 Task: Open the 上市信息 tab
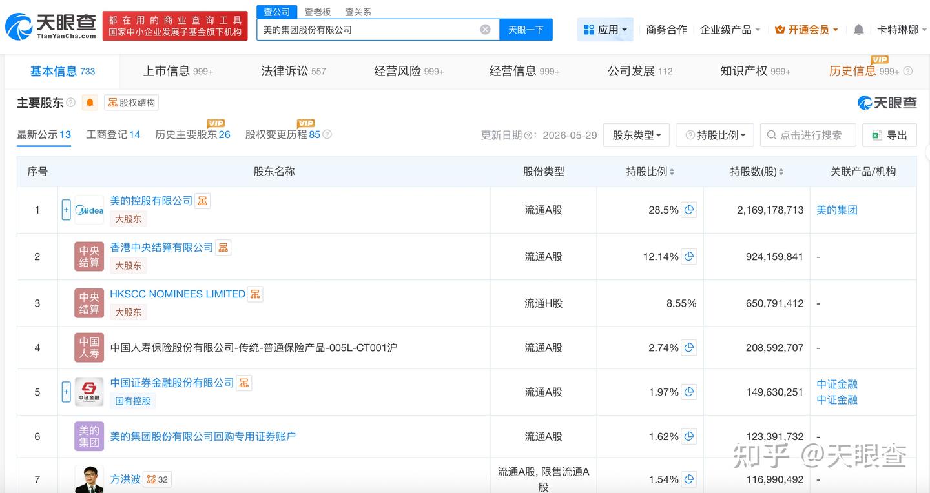pos(178,71)
